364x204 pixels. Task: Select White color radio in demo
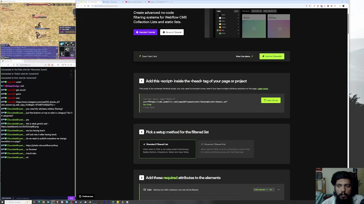click(x=218, y=18)
